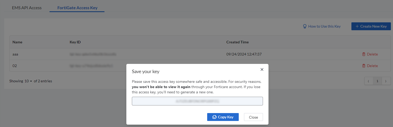The height and width of the screenshot is (127, 393).
Task: Switch to the EMS API Access tab
Action: [27, 8]
